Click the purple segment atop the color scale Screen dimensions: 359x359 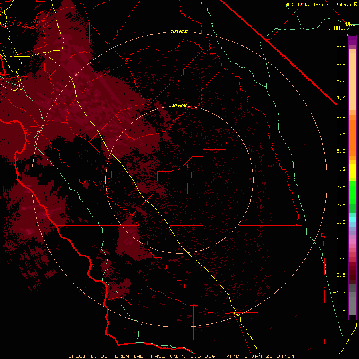tap(352, 40)
